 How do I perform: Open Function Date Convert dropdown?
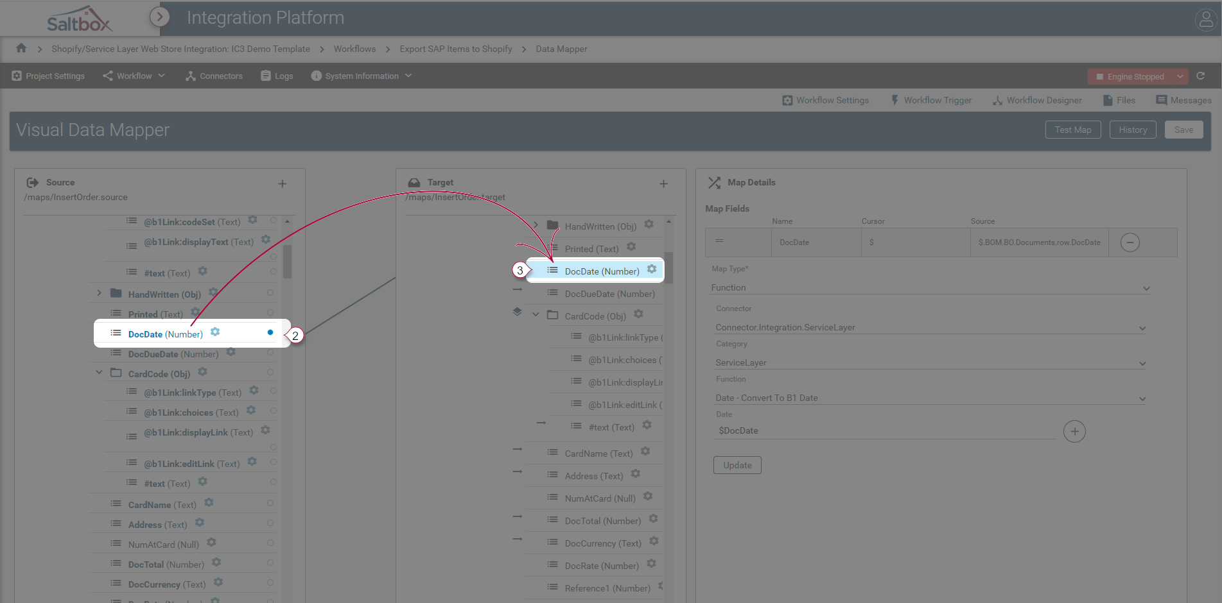pyautogui.click(x=930, y=398)
